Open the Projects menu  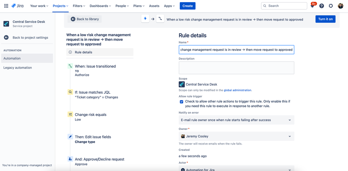[60, 6]
